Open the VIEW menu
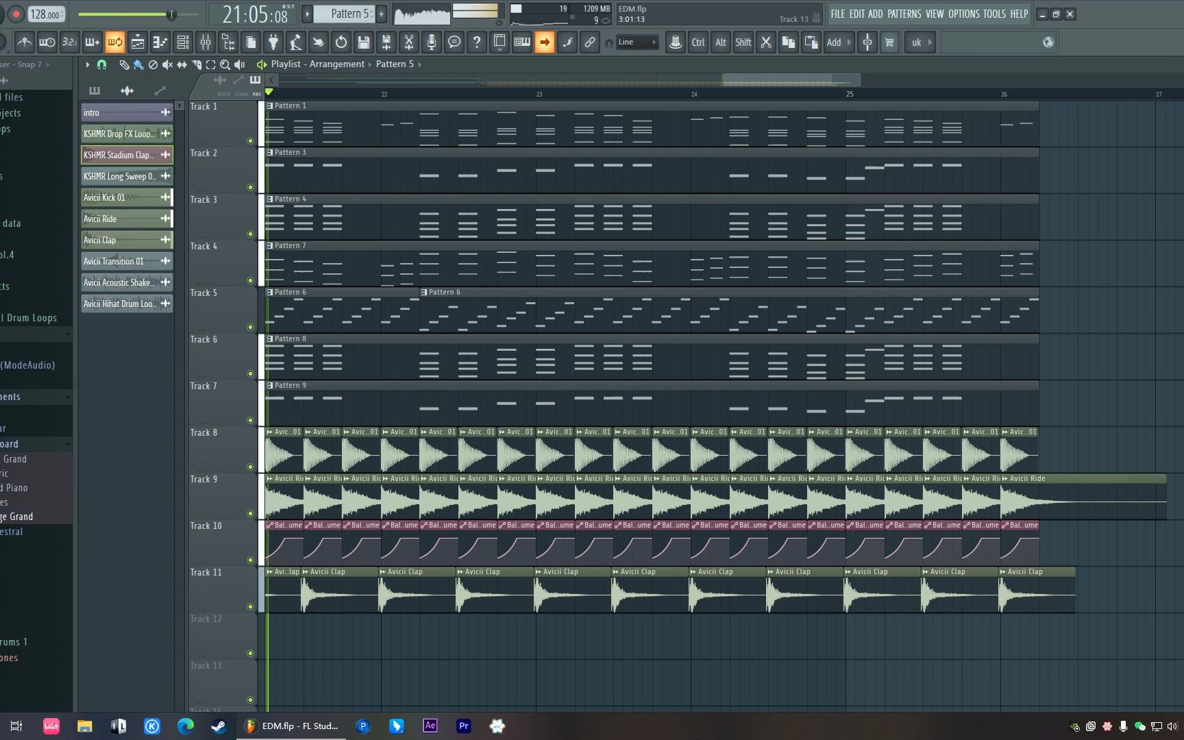This screenshot has height=740, width=1184. coord(935,14)
